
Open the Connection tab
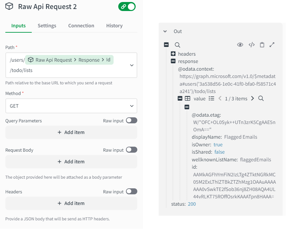(x=81, y=26)
